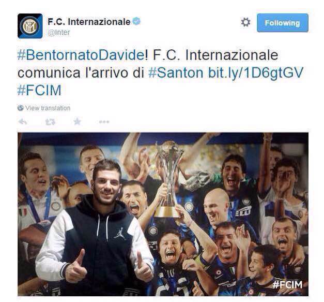This screenshot has width=324, height=302.
Task: Retweet using the retweet arrows icon
Action: 50,122
